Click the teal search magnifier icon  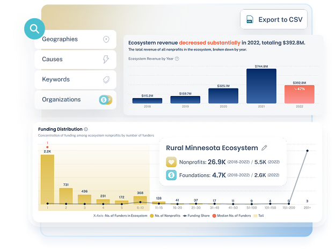[35, 28]
